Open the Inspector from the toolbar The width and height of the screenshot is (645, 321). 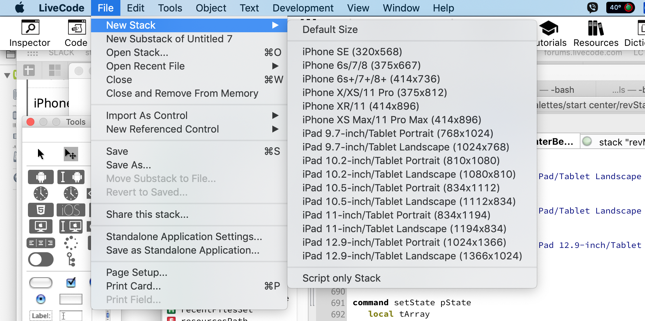(30, 34)
